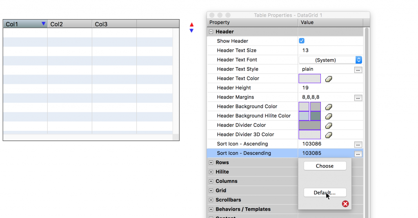Image resolution: width=418 pixels, height=218 pixels.
Task: Click eraser icon for Header Background Hilite Color
Action: [329, 116]
